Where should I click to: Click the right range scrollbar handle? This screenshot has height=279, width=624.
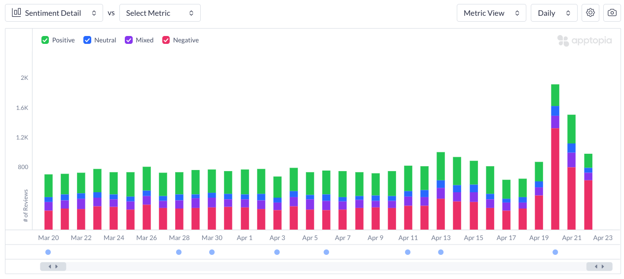[599, 267]
